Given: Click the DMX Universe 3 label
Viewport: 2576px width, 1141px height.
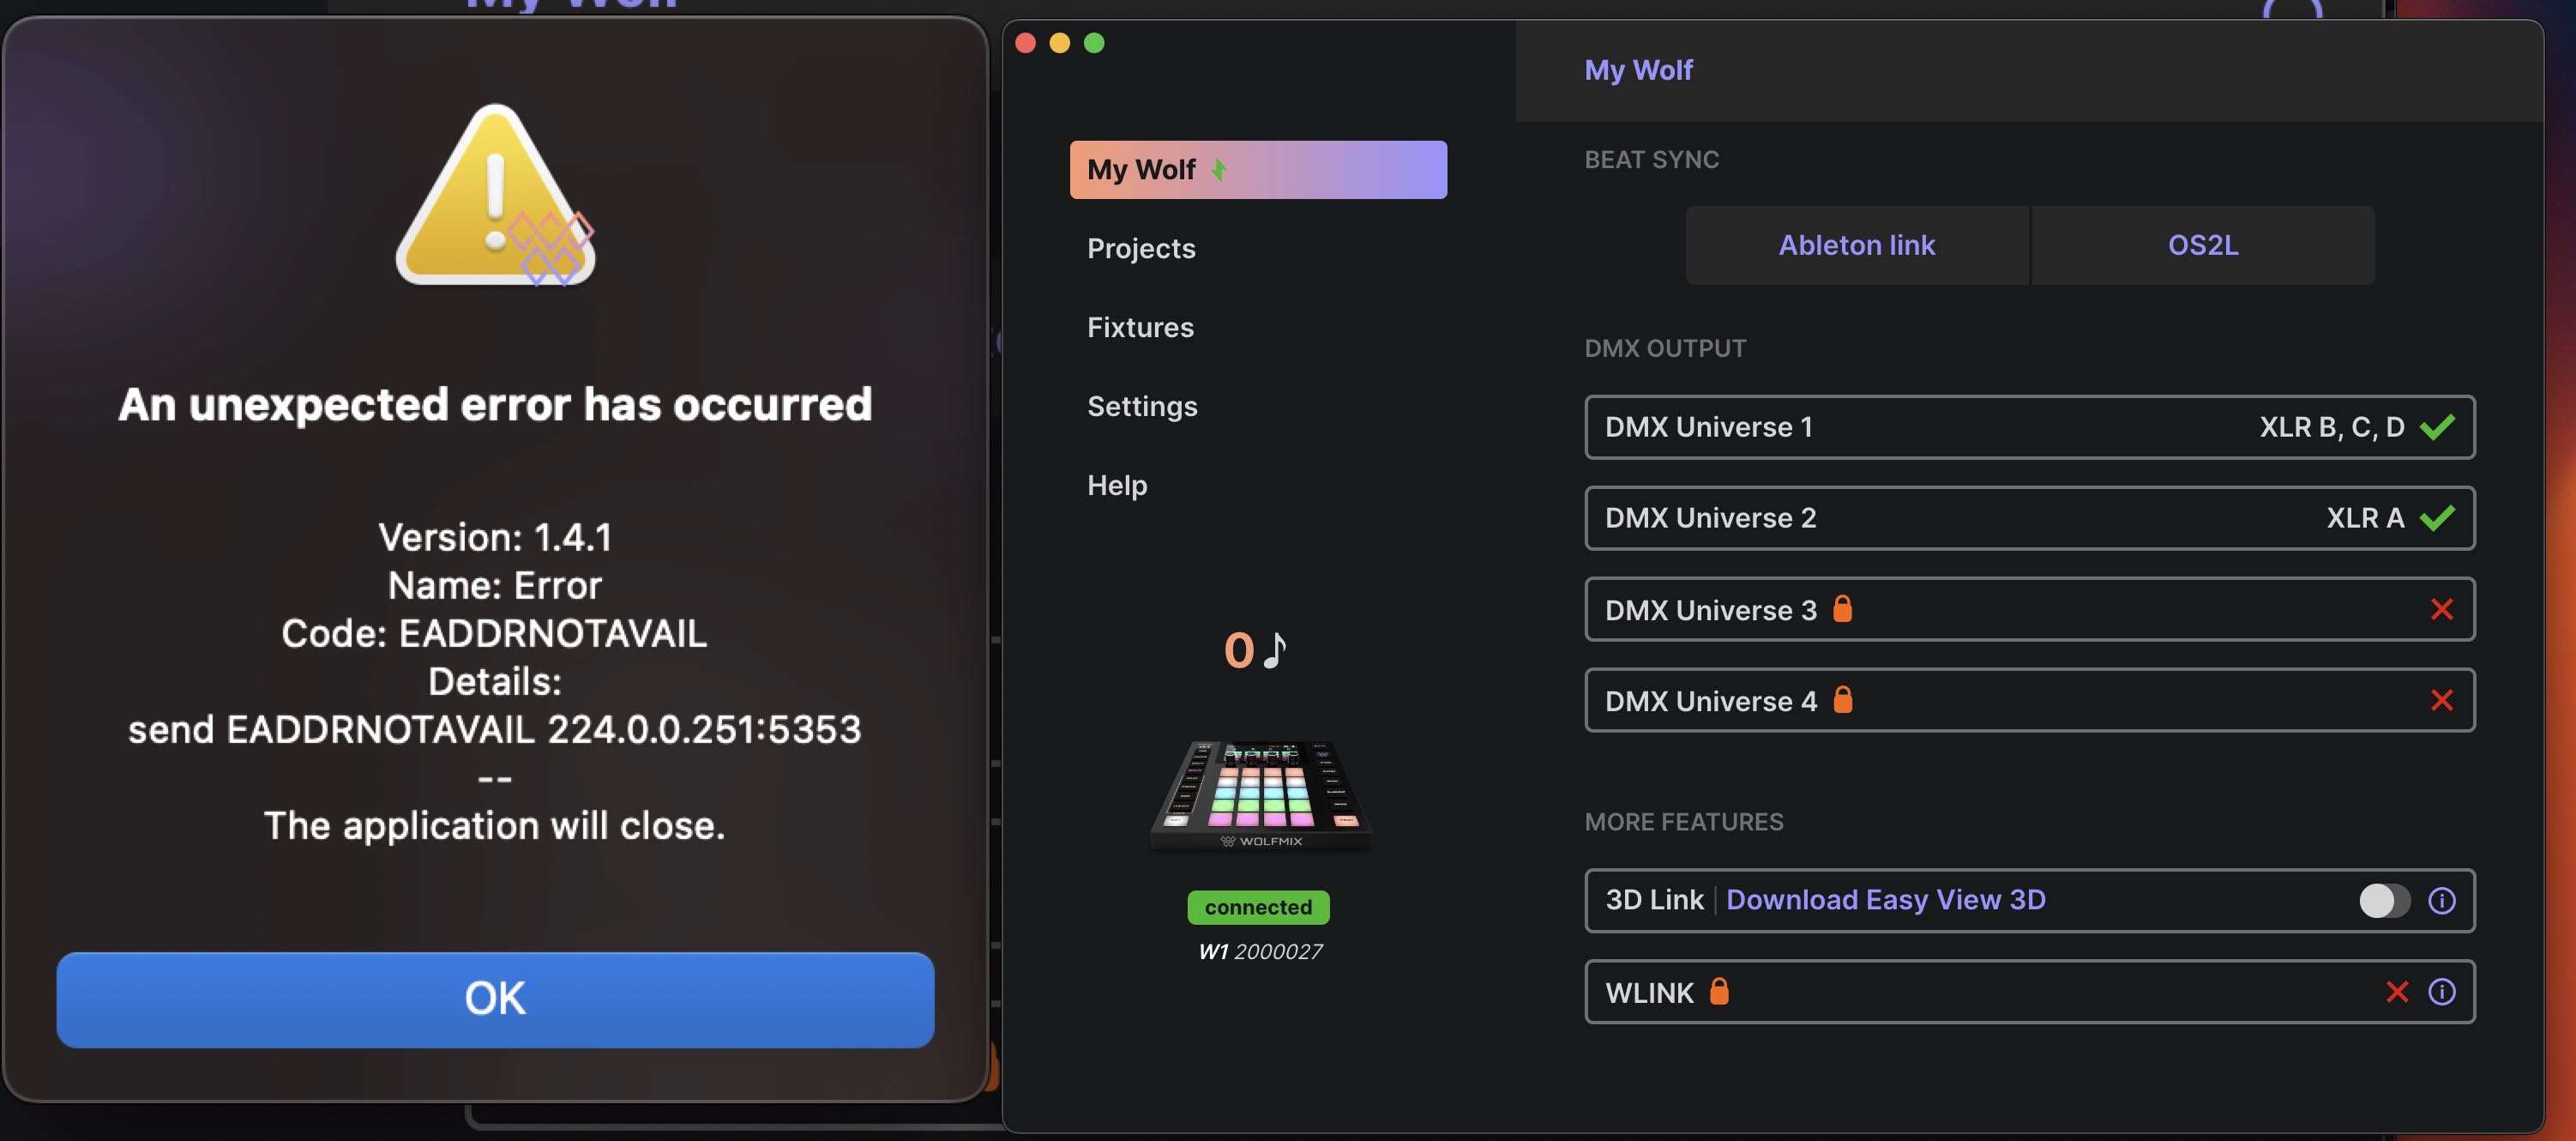Looking at the screenshot, I should tap(1710, 610).
